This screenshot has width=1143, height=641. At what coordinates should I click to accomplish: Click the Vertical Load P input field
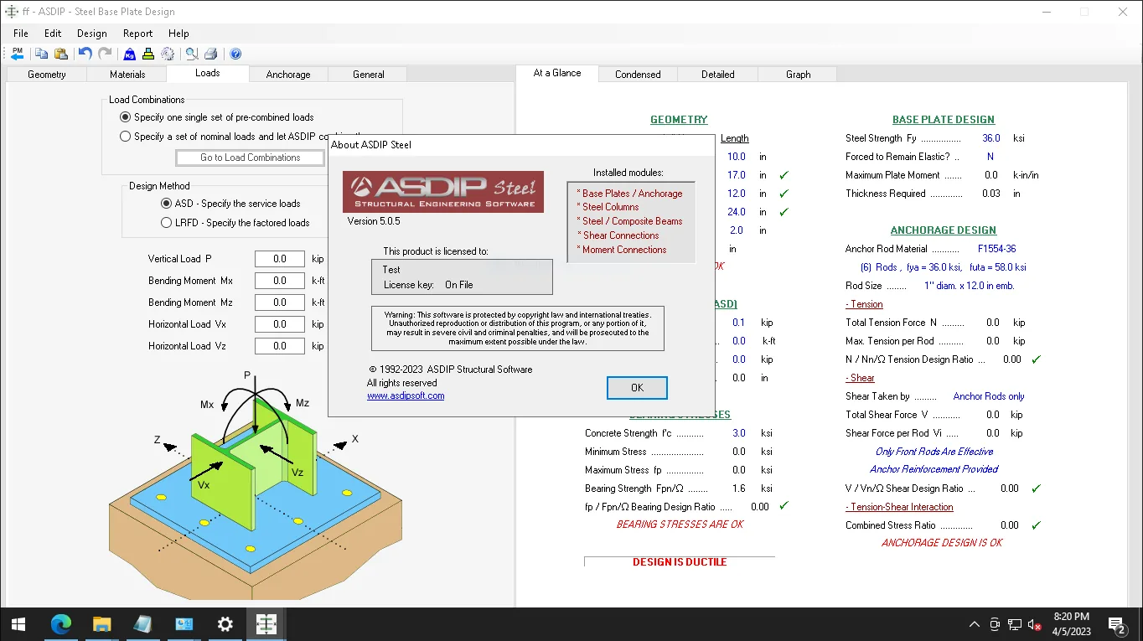point(280,259)
